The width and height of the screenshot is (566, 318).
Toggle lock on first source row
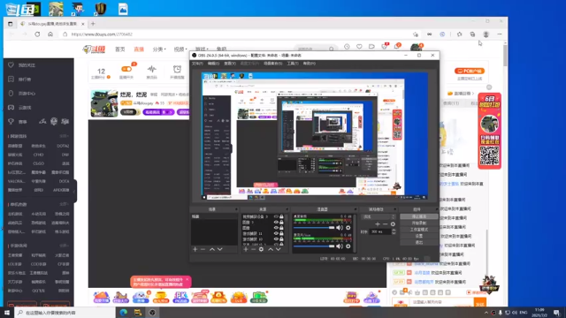[281, 216]
